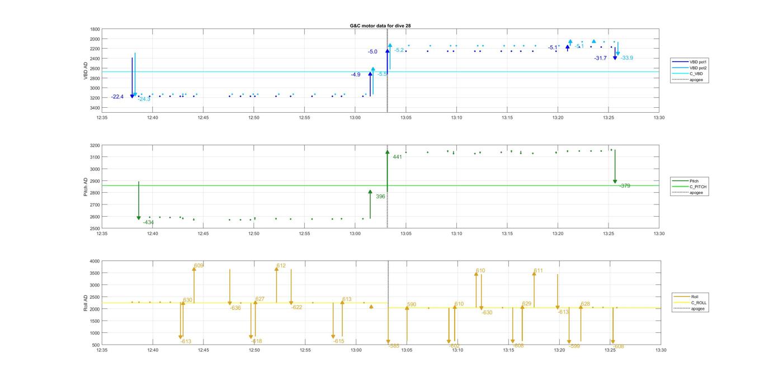Viewport: 783px width, 387px height.
Task: Click the '613' roll data label
Action: pos(347,299)
